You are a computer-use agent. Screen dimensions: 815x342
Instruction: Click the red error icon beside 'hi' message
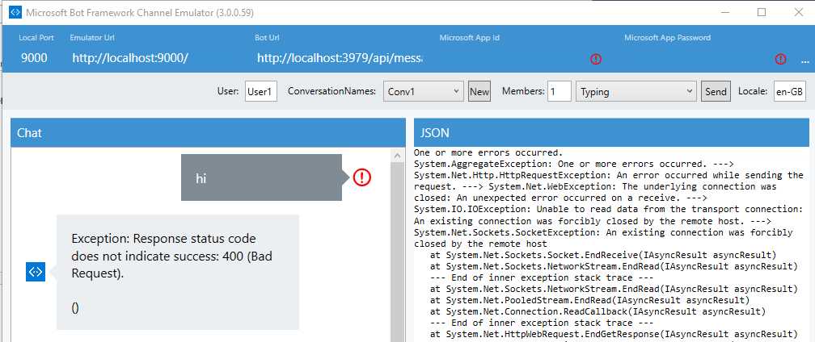tap(361, 177)
